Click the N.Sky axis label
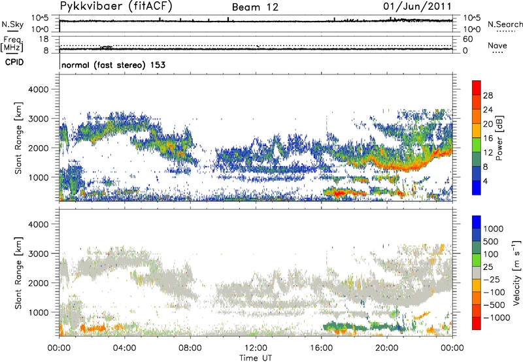 (12, 24)
